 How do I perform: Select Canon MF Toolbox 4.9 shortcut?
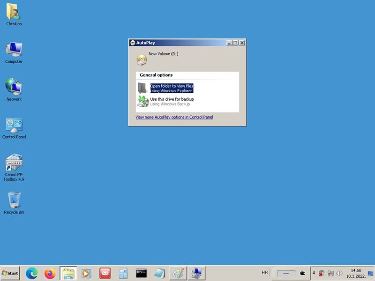[x=14, y=166]
